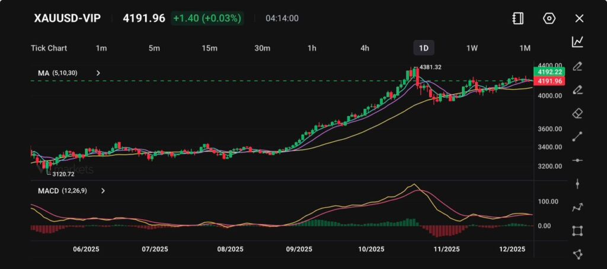Select the eraser drawing tool
The height and width of the screenshot is (269, 607).
(x=577, y=113)
